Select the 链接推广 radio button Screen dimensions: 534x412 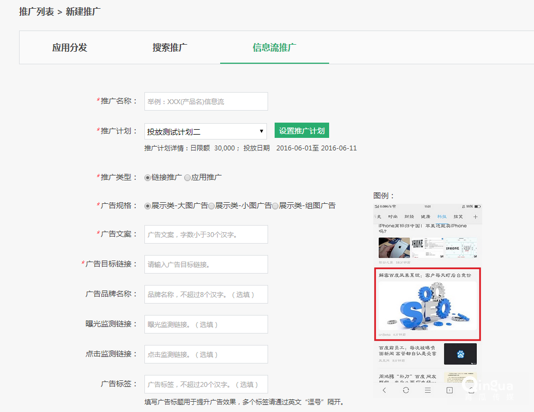coord(147,177)
